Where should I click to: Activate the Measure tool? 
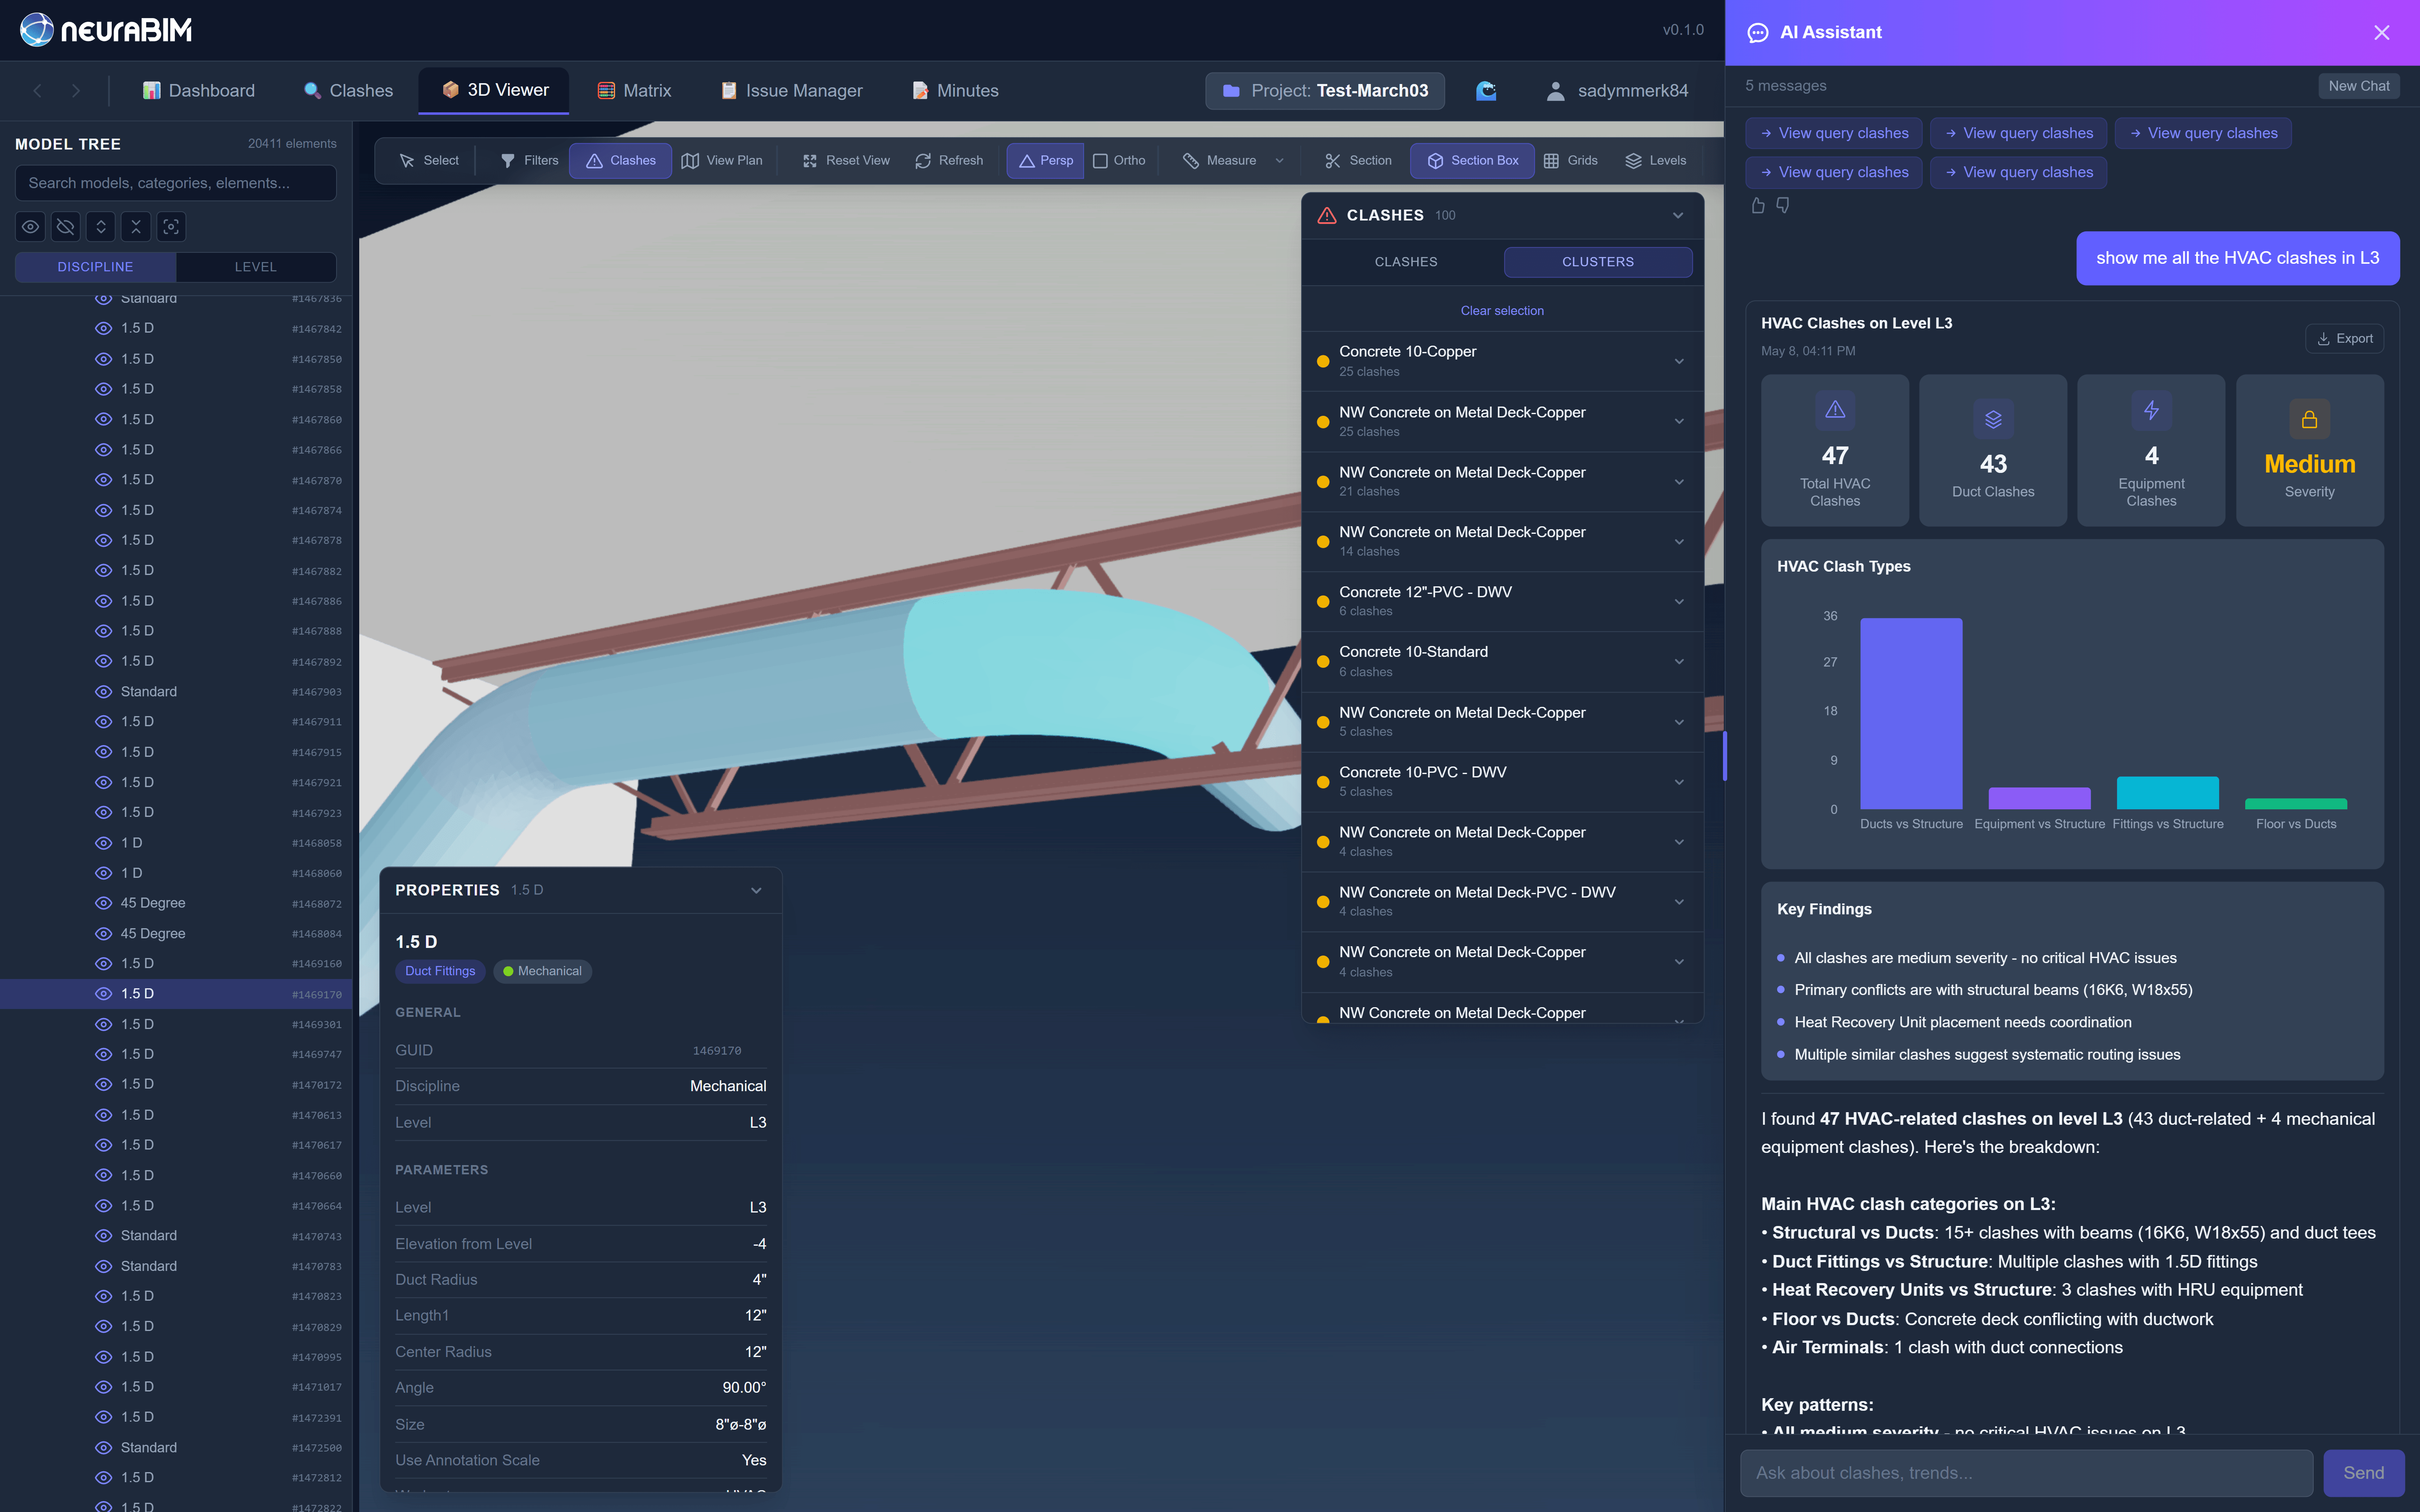(1219, 160)
